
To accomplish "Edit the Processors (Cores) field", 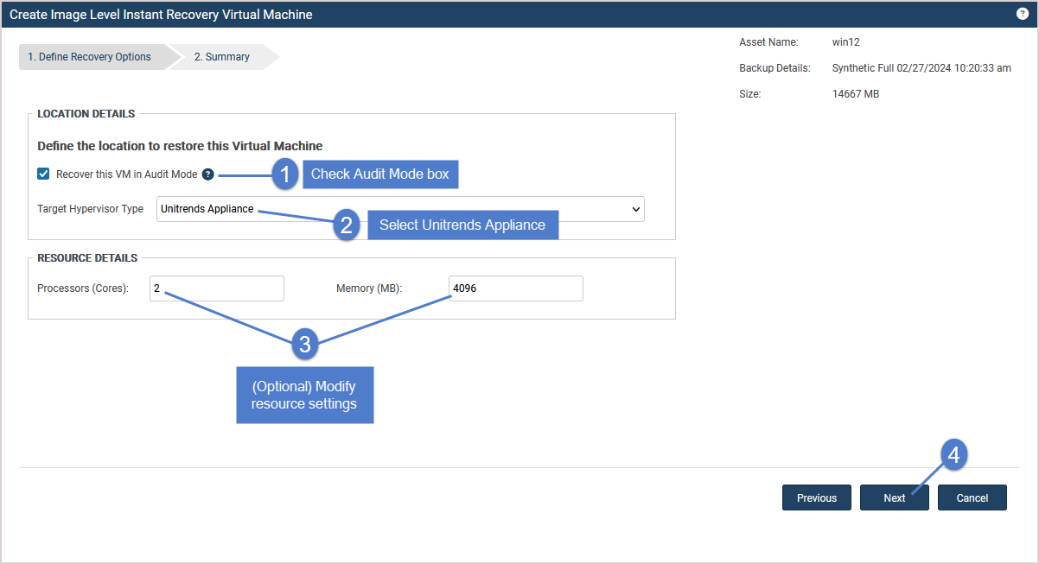I will [x=217, y=288].
